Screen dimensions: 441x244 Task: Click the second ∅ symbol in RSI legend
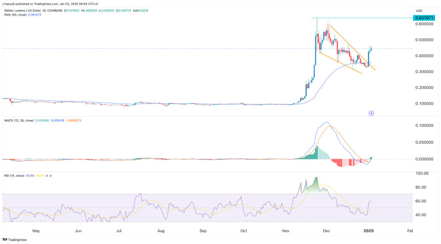point(51,176)
